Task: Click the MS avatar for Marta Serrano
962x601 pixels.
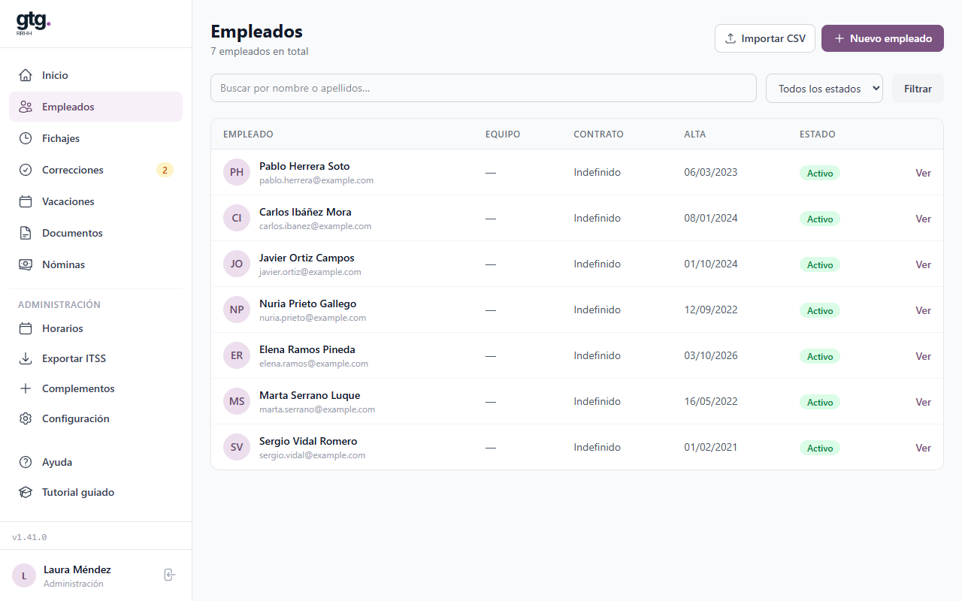Action: point(237,401)
